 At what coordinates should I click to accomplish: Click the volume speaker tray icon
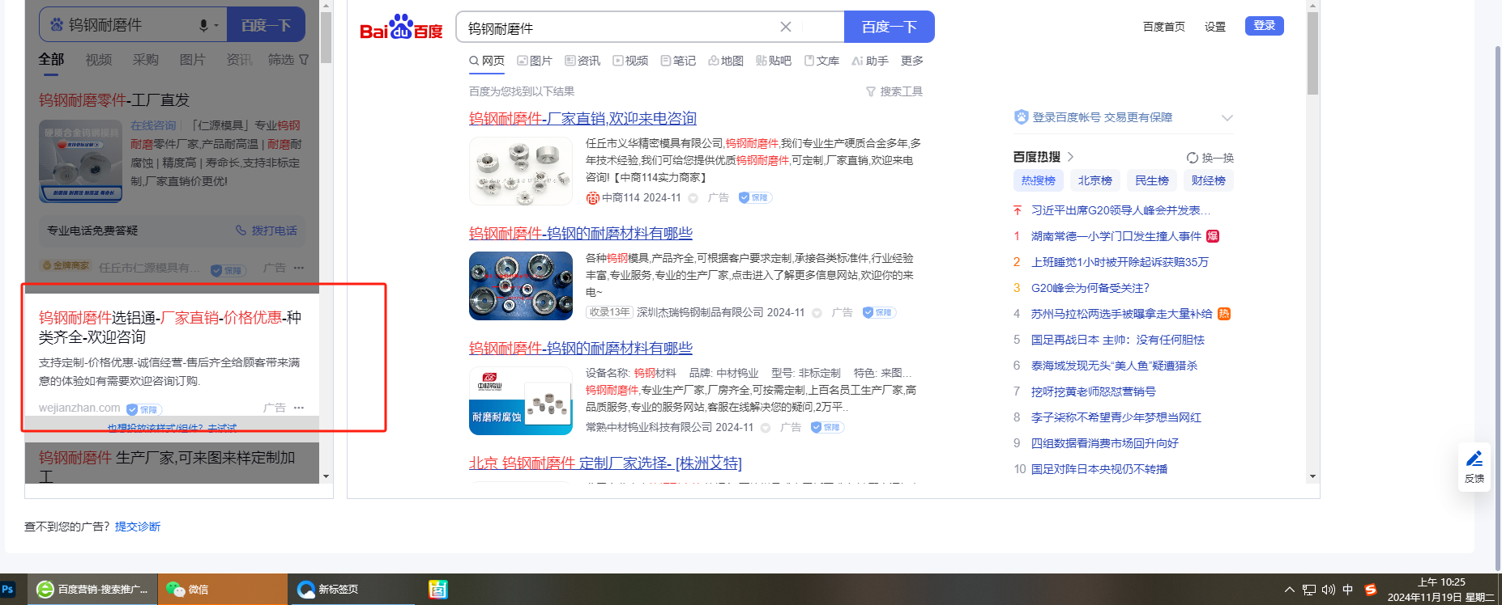(1329, 590)
